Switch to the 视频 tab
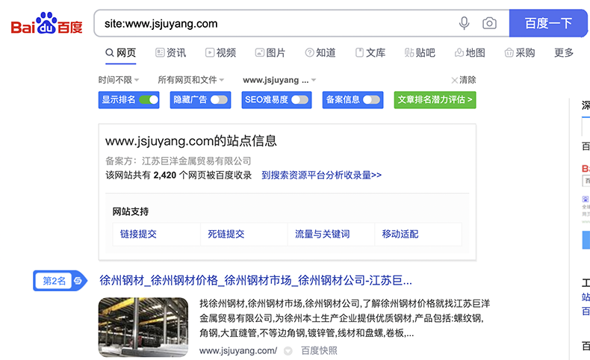 (220, 53)
